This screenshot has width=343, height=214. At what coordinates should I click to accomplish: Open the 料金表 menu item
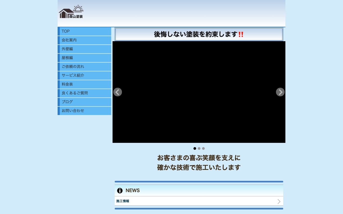[84, 84]
